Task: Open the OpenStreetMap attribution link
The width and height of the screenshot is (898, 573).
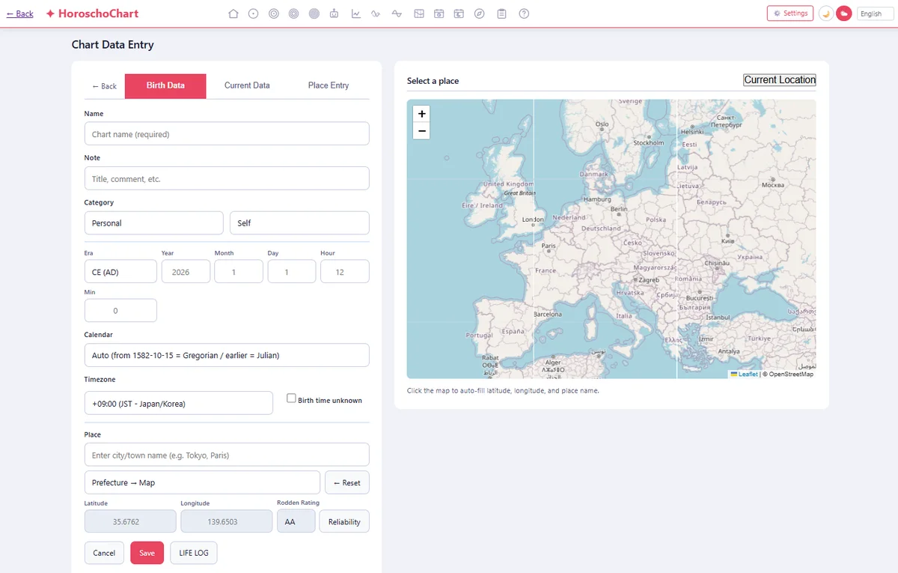Action: [x=791, y=374]
